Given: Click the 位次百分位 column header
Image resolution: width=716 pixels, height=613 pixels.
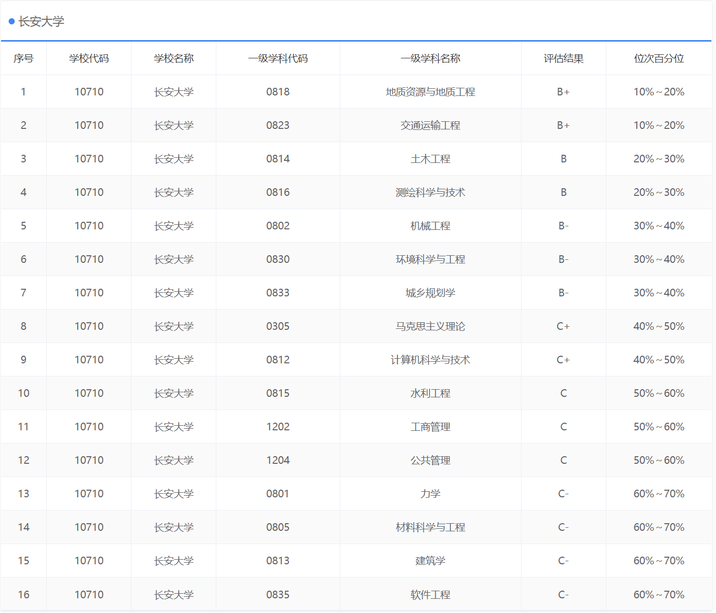Looking at the screenshot, I should point(659,58).
